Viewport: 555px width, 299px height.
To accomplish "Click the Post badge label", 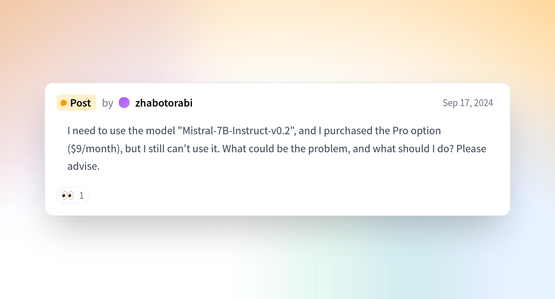I will tap(76, 103).
